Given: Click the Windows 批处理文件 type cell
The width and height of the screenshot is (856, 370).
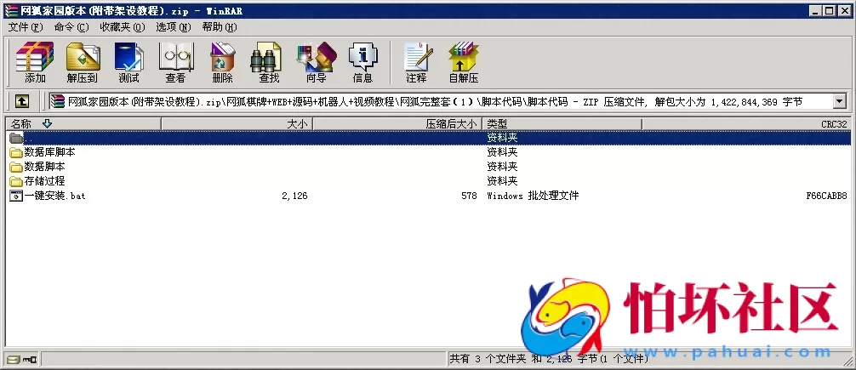Looking at the screenshot, I should point(533,196).
